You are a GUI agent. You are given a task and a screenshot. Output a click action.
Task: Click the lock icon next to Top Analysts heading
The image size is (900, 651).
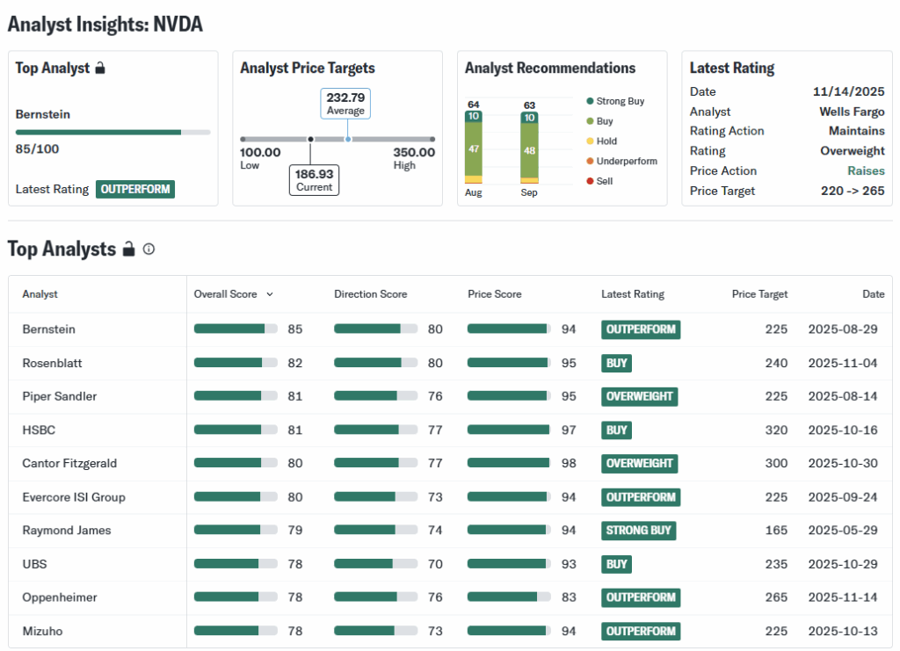(x=128, y=249)
